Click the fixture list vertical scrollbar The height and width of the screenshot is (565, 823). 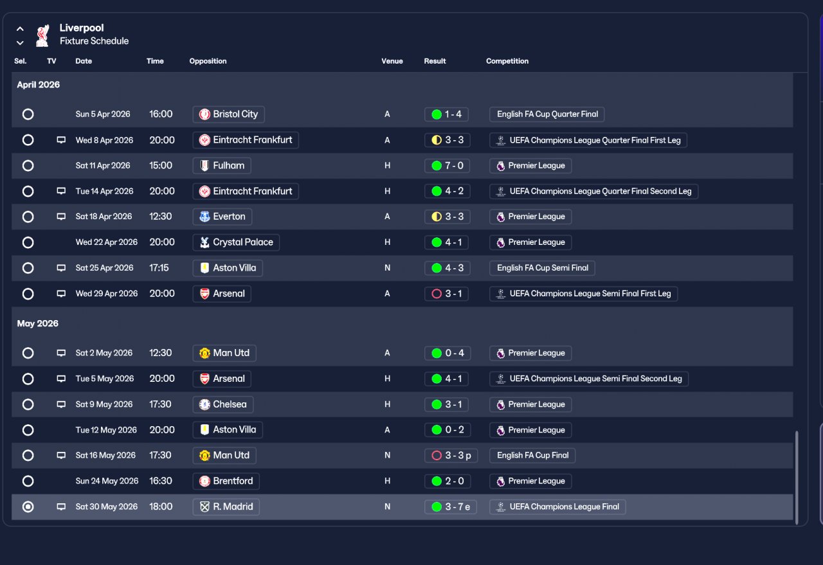(797, 477)
